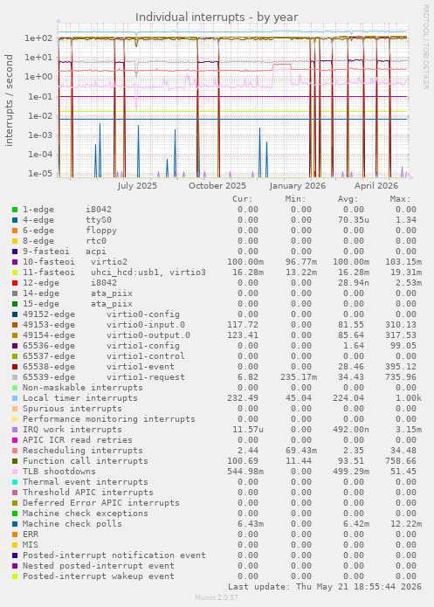434x607 pixels.
Task: Click the violet IRQ work interrupts swatch
Action: pyautogui.click(x=15, y=430)
